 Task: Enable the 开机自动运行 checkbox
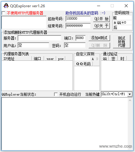coord(56,94)
